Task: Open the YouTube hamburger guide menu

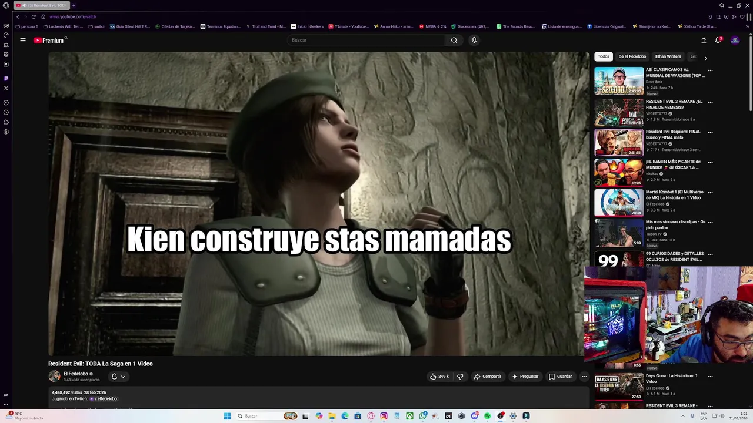Action: pyautogui.click(x=23, y=40)
